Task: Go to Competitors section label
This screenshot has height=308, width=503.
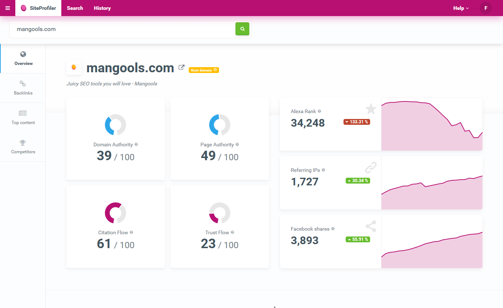Action: tap(23, 152)
